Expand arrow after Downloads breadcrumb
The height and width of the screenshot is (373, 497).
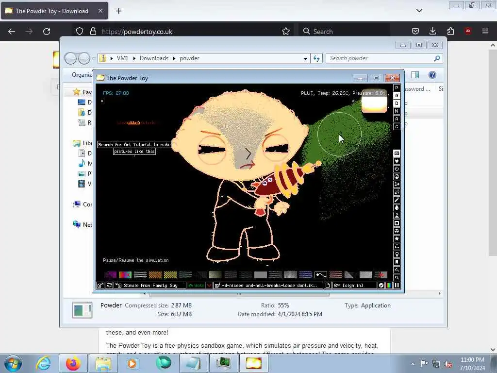(174, 58)
